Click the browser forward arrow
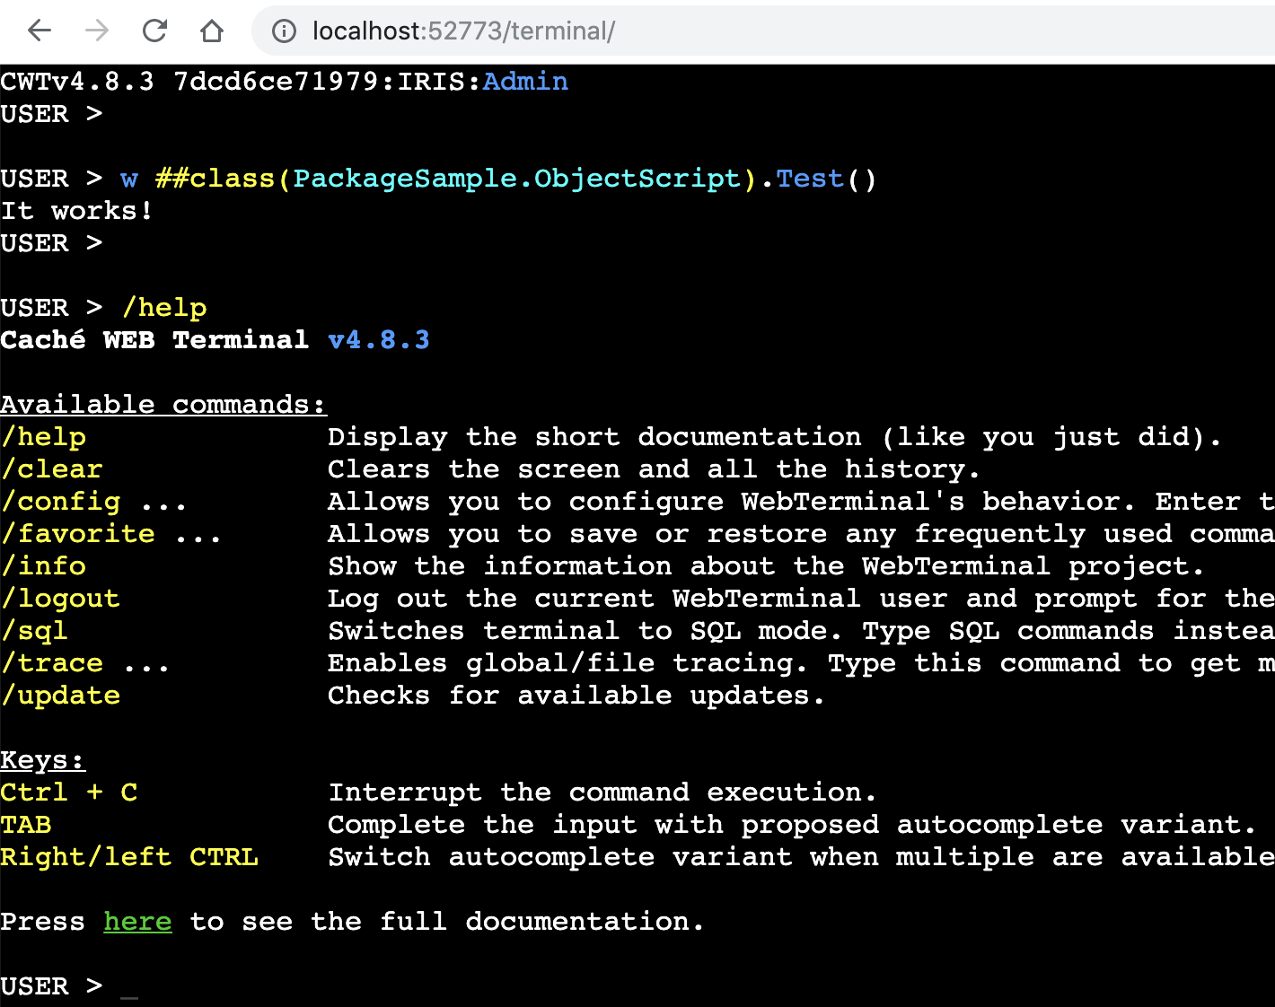 click(x=97, y=31)
